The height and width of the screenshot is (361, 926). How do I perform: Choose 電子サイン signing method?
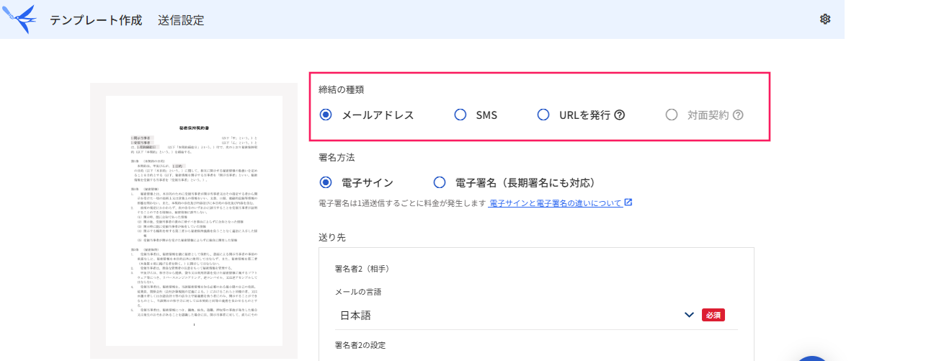(326, 182)
